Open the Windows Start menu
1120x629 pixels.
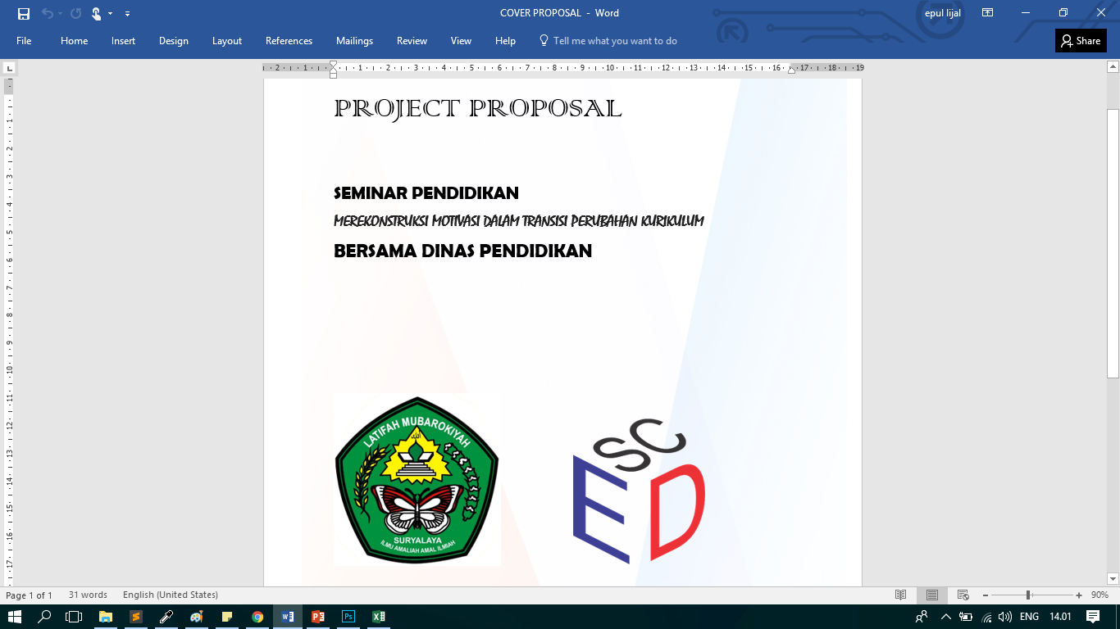click(x=15, y=617)
